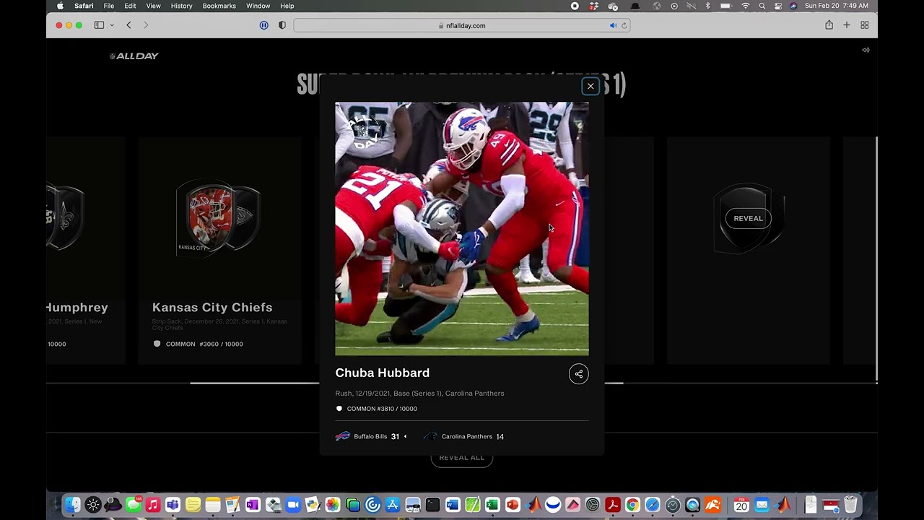Open Finder from the Dock
The image size is (924, 520).
click(x=73, y=505)
